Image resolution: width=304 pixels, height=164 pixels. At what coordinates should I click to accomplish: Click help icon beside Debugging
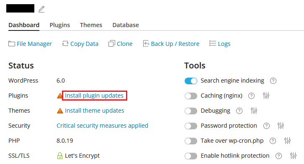tap(239, 111)
